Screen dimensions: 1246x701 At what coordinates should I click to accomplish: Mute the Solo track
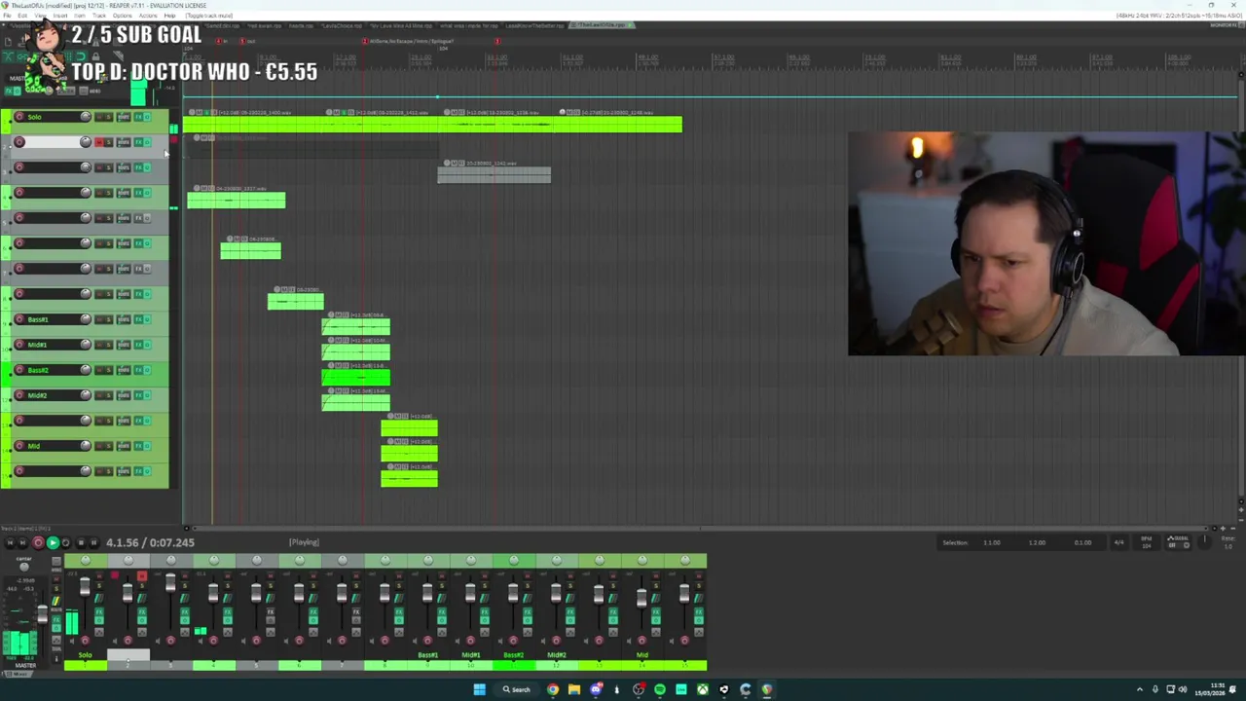click(x=98, y=117)
